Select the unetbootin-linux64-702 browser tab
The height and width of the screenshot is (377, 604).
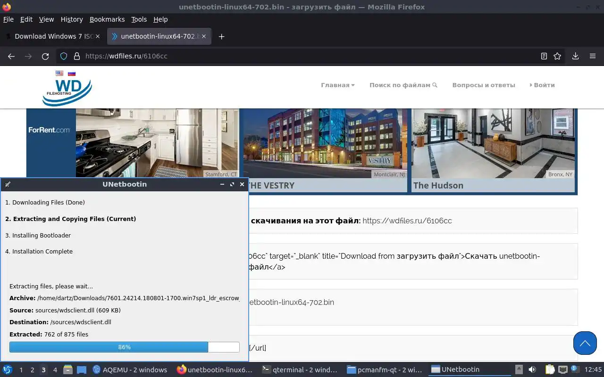tap(159, 36)
